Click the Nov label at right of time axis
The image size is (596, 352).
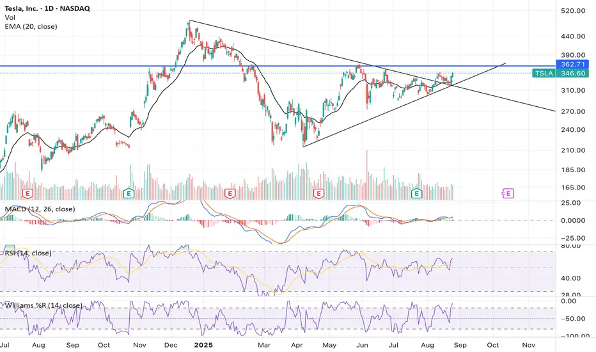click(529, 345)
